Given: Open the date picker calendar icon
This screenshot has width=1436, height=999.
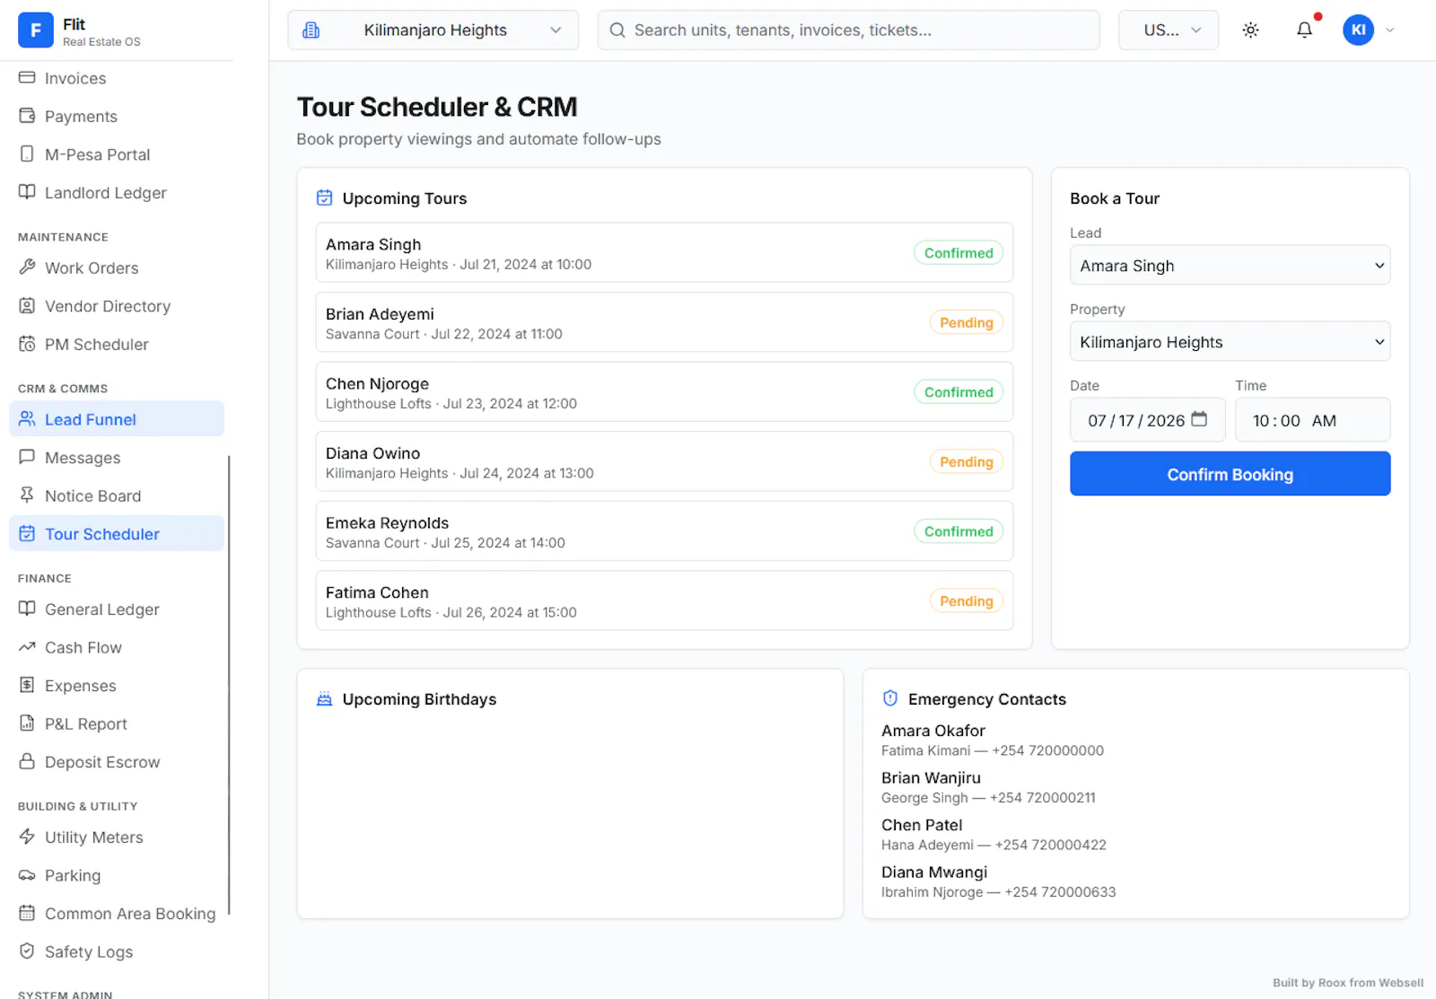Looking at the screenshot, I should 1199,419.
